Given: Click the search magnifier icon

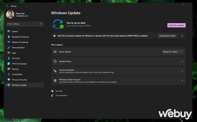Looking at the screenshot, I should click(x=41, y=24).
